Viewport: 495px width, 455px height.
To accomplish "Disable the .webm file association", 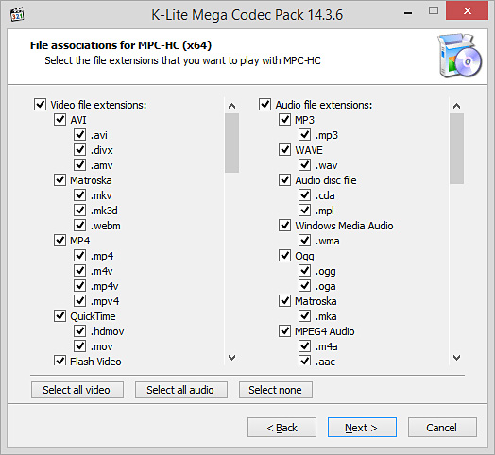I will [80, 226].
